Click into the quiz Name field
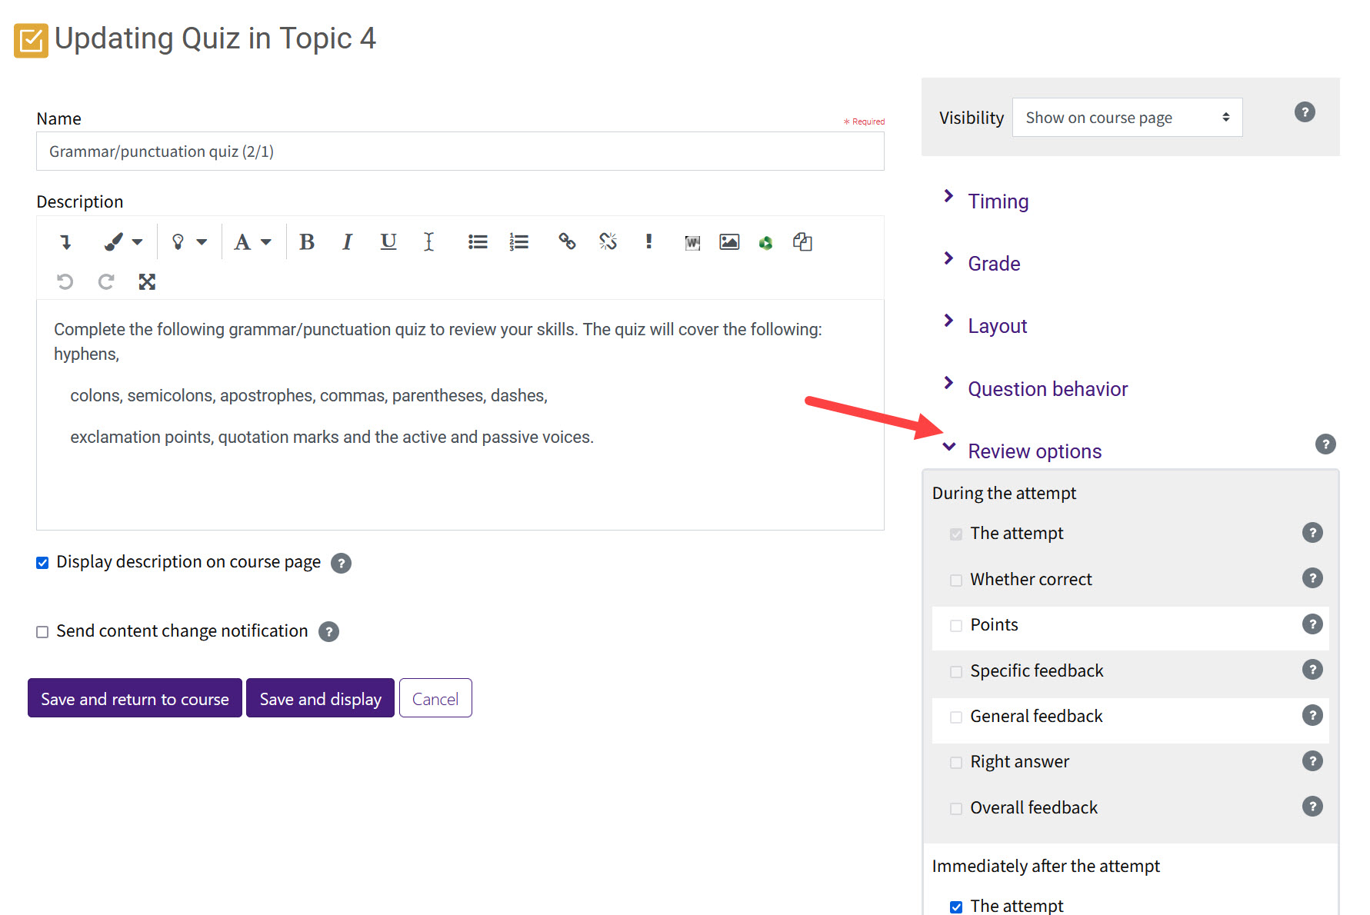Screen dimensions: 1370x915 [x=460, y=151]
